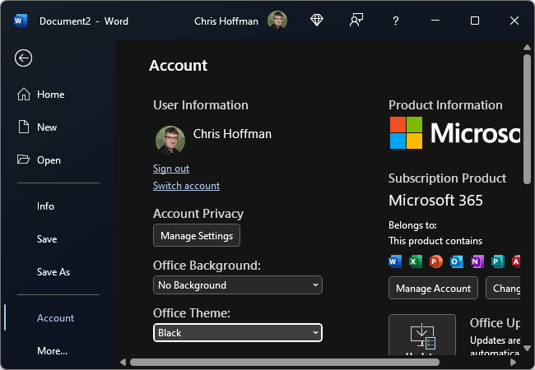Click the Chris Hoffman profile picture in title bar
This screenshot has width=535, height=370.
click(277, 21)
